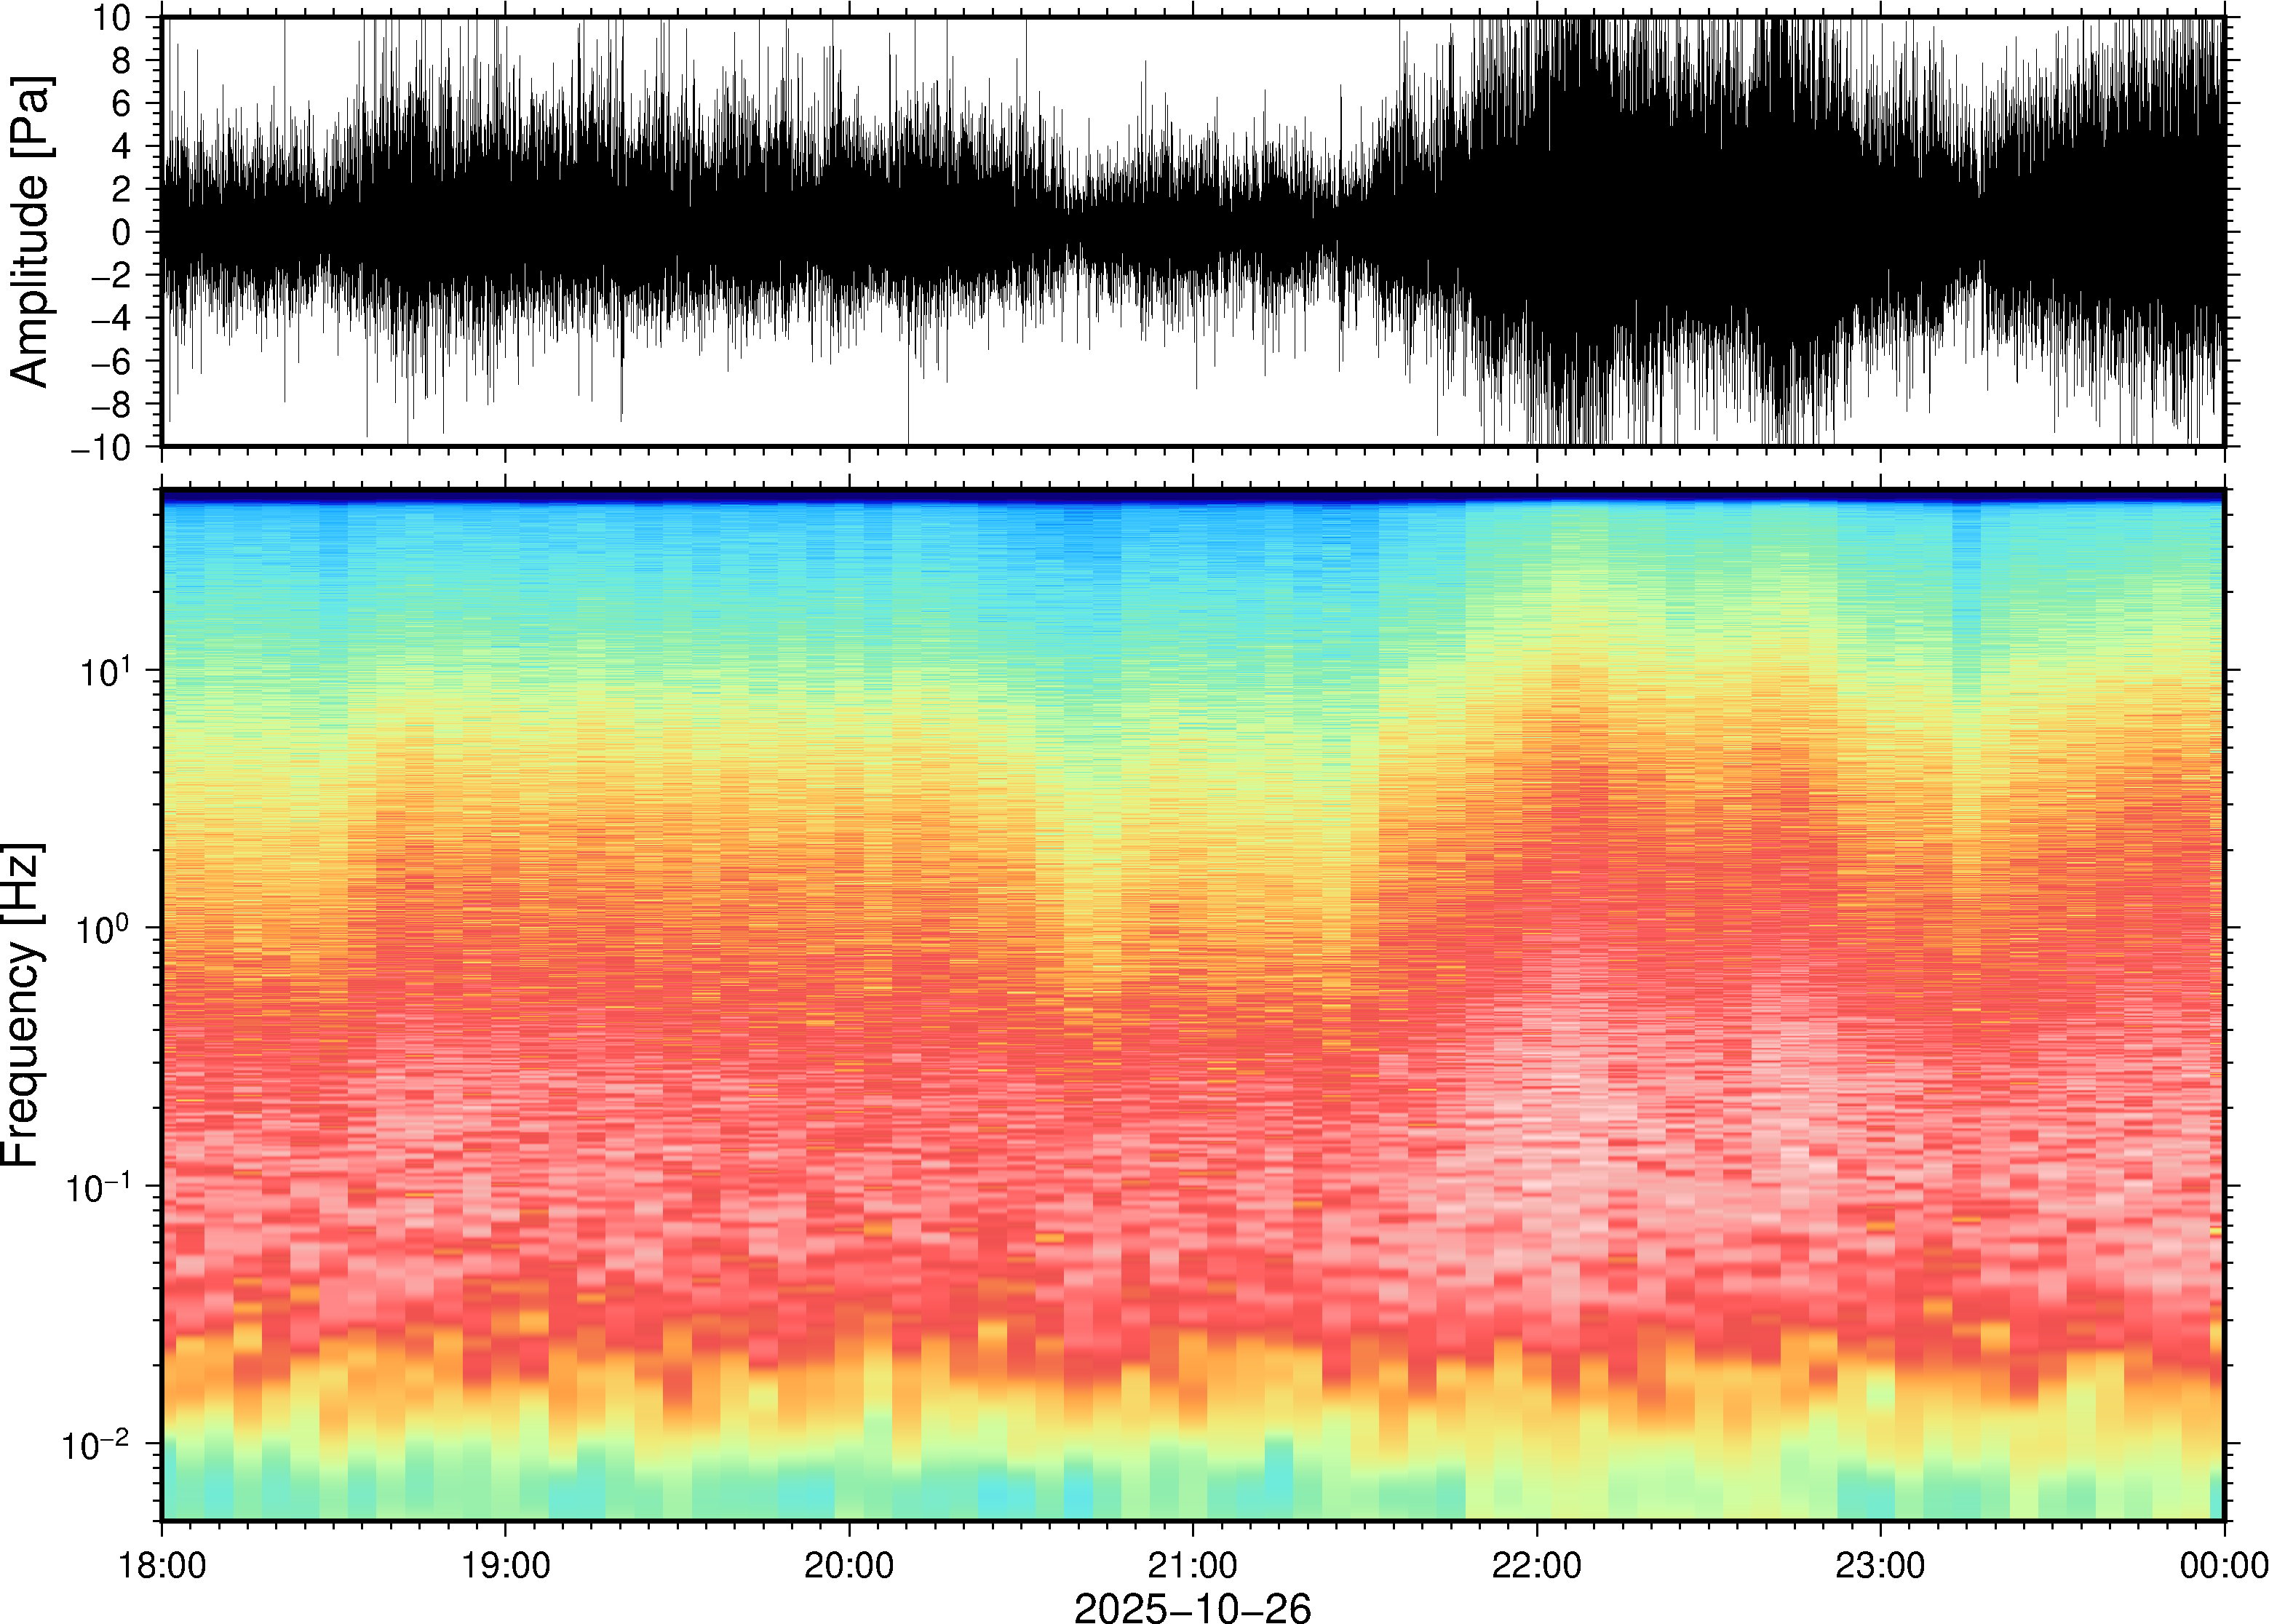Click the 10⁰ frequency tick label
This screenshot has width=2269, height=1624.
pyautogui.click(x=105, y=928)
